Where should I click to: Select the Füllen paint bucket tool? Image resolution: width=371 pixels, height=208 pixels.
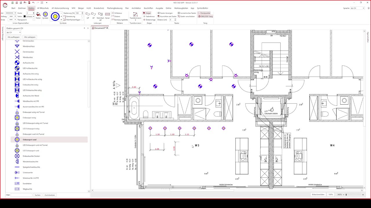[38, 16]
